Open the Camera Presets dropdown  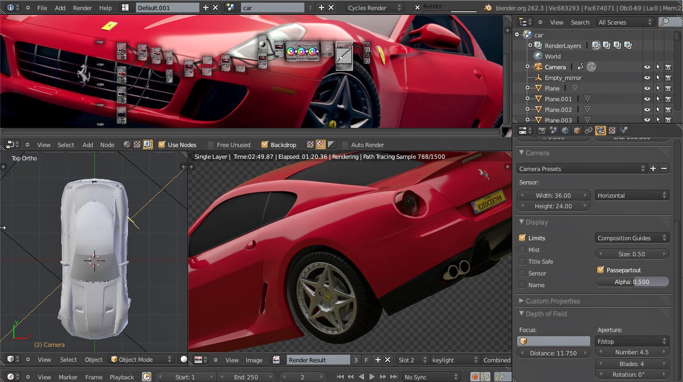[x=582, y=168]
